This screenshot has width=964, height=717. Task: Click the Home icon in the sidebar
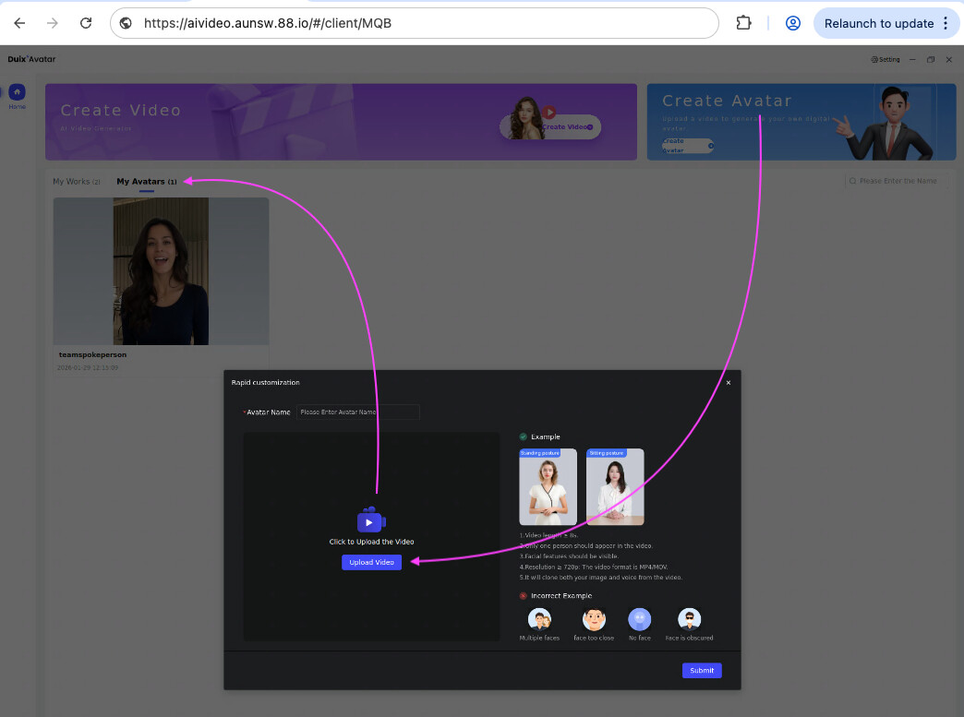tap(17, 92)
